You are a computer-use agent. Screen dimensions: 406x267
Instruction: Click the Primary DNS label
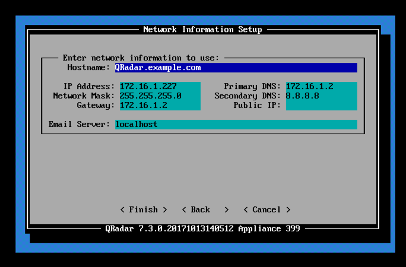252,87
